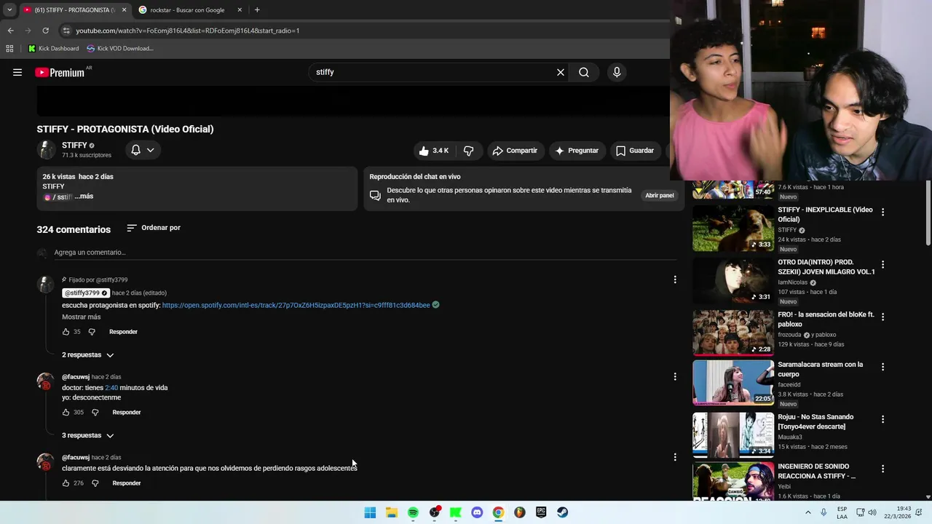This screenshot has height=524, width=932.
Task: Start voice search with microphone icon
Action: 617,72
